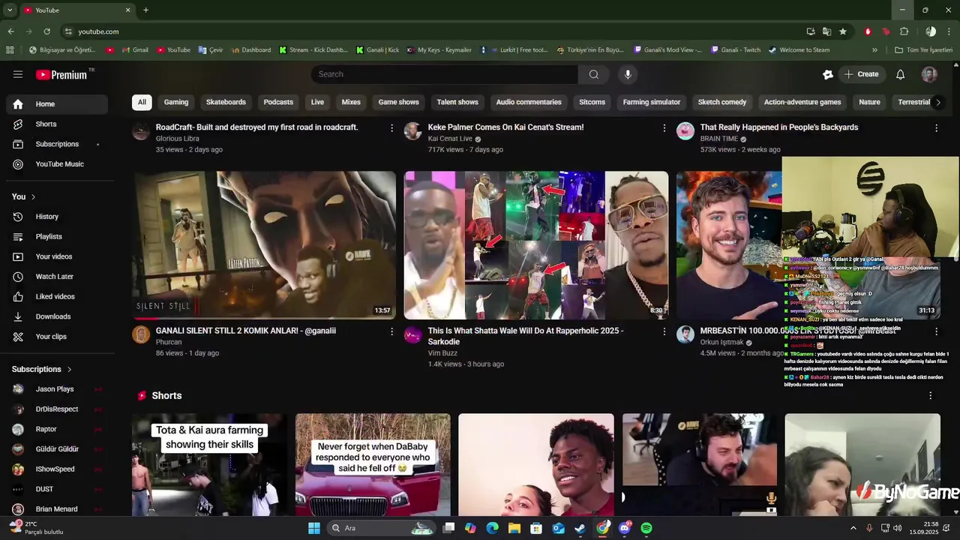Start voice search with microphone icon

628,74
